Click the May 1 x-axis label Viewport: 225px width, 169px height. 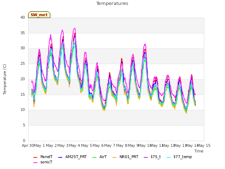pyautogui.click(x=39, y=145)
